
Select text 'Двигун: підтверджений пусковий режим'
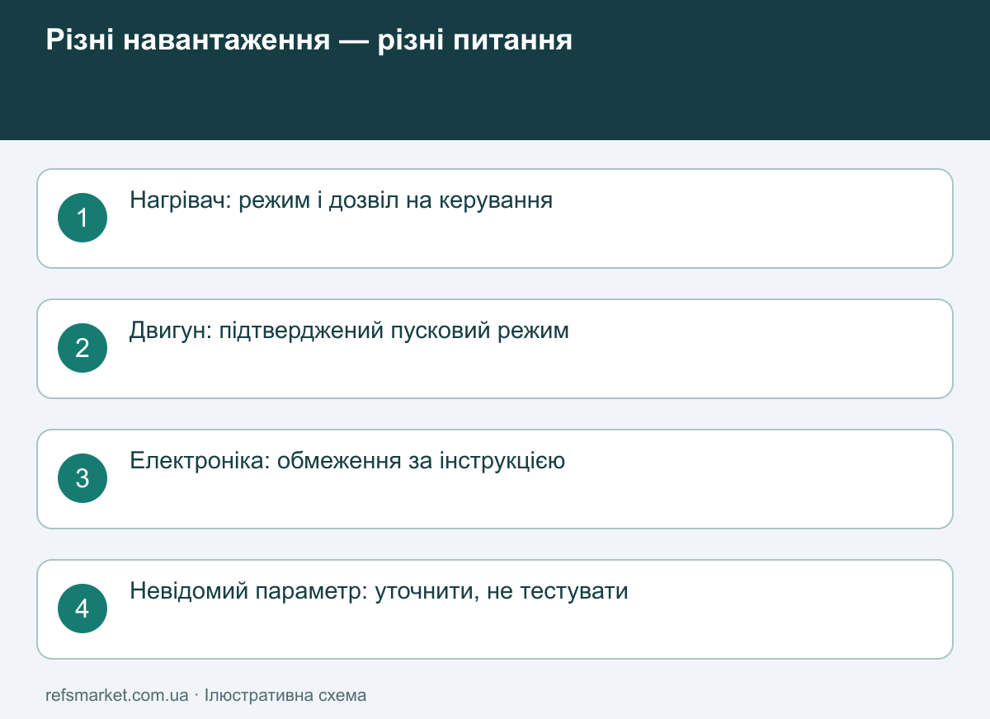pos(349,331)
